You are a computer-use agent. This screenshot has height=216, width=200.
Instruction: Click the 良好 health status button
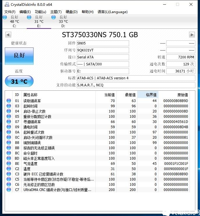(19, 56)
